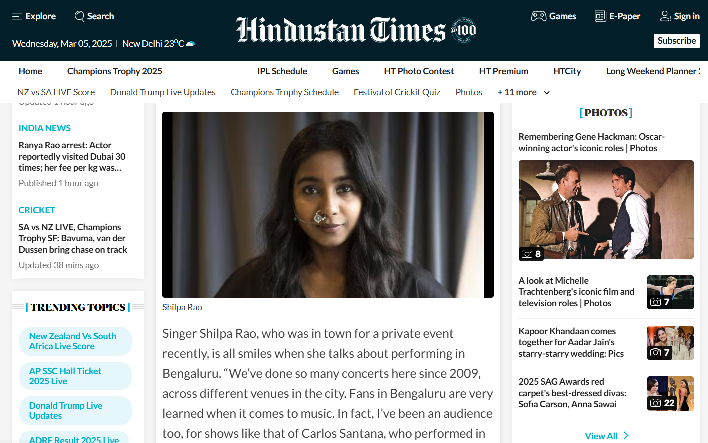Click the New Delhi weather cloud icon

pyautogui.click(x=190, y=44)
